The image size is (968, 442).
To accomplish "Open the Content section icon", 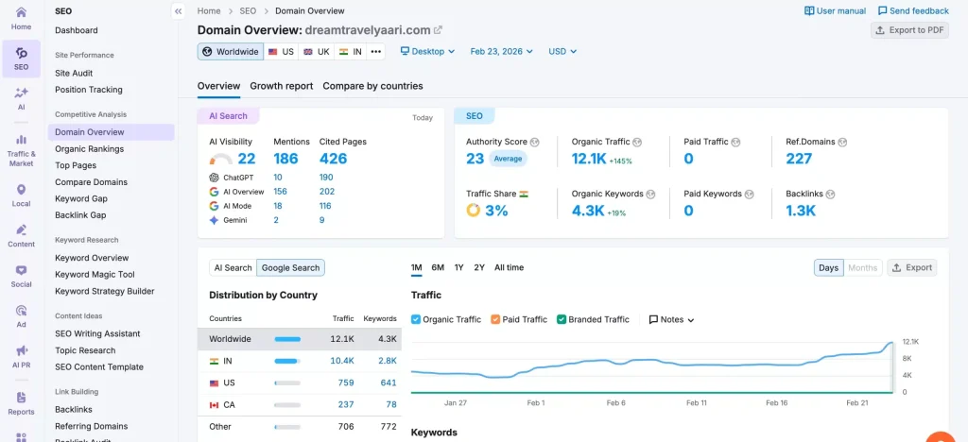I will [21, 235].
